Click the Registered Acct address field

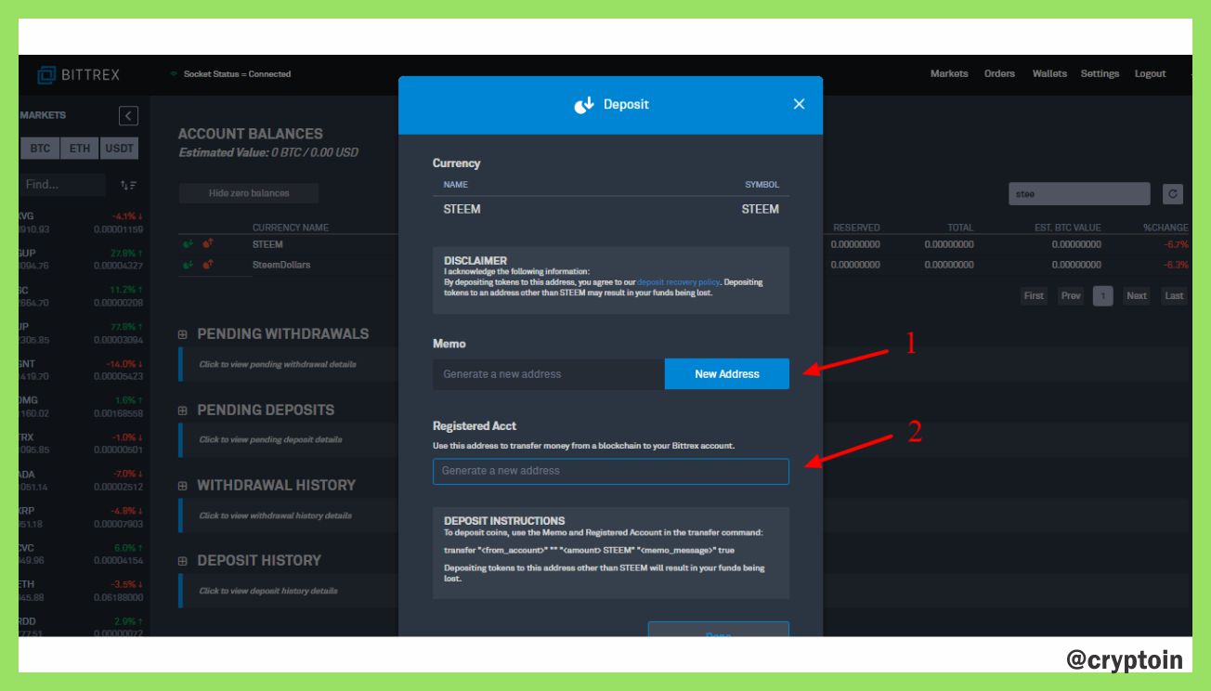coord(611,471)
